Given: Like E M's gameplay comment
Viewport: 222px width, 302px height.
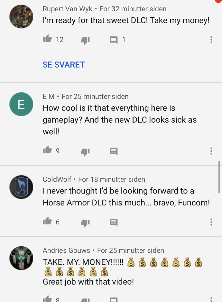Looking at the screenshot, I should (x=47, y=150).
